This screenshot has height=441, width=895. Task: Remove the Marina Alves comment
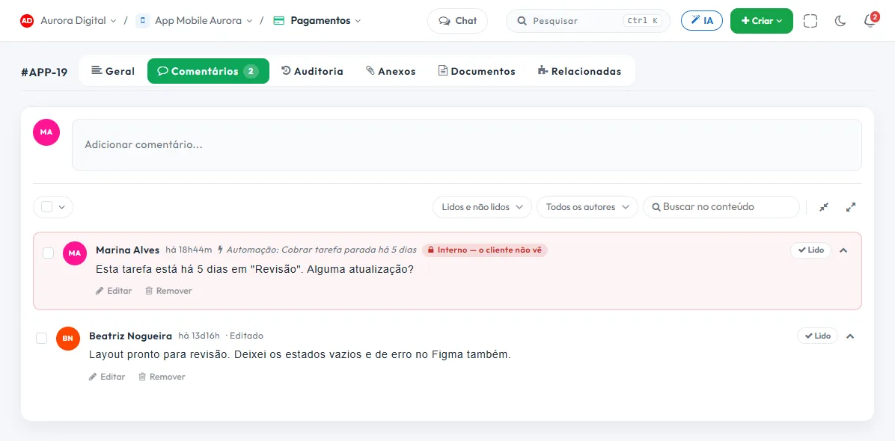(168, 291)
